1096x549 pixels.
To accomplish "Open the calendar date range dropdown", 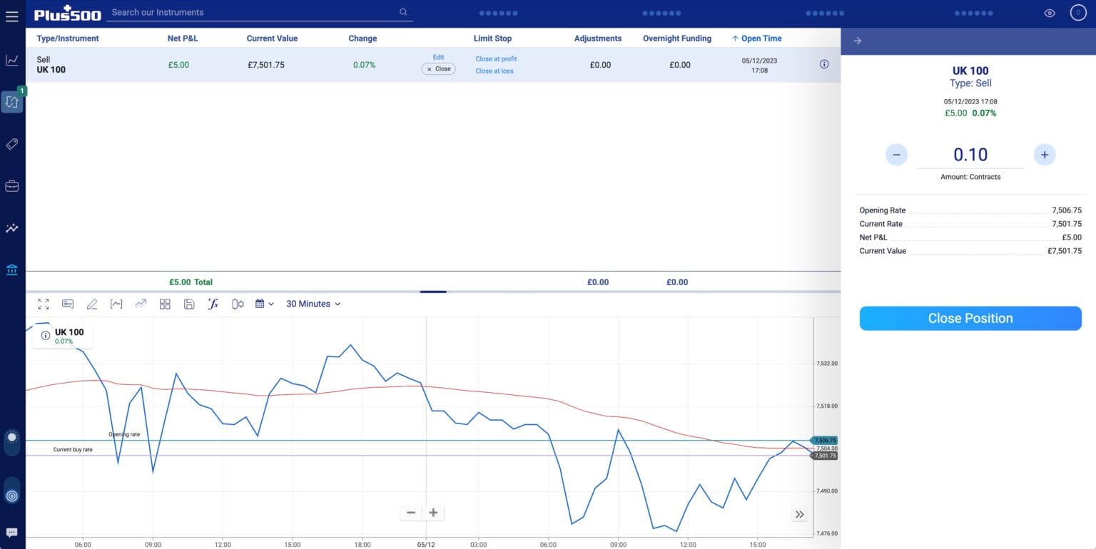I will point(265,304).
